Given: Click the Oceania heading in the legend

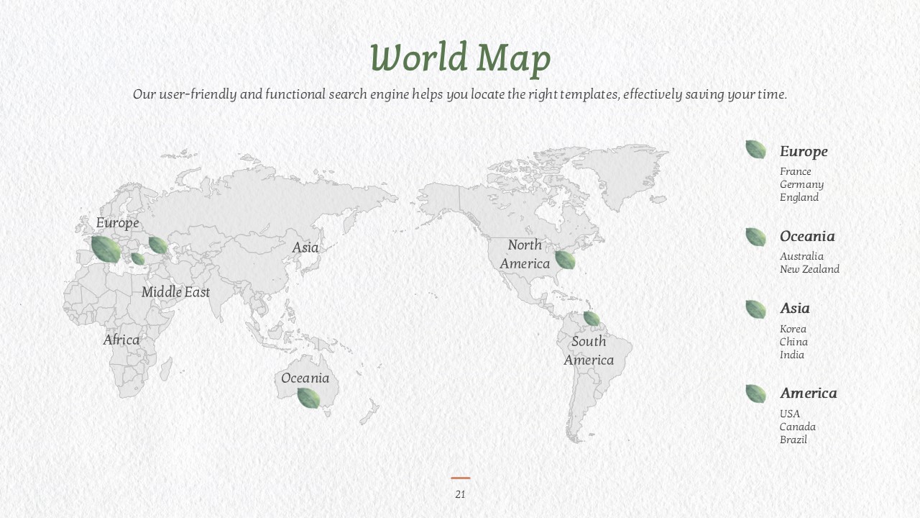Looking at the screenshot, I should coord(807,237).
